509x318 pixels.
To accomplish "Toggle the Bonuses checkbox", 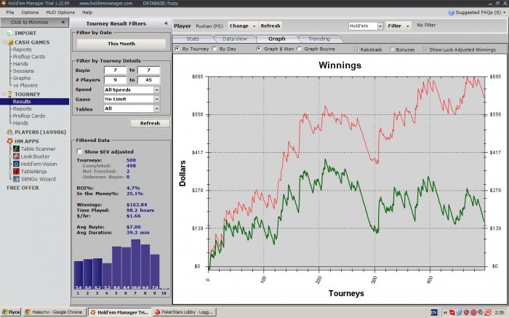I will [392, 49].
